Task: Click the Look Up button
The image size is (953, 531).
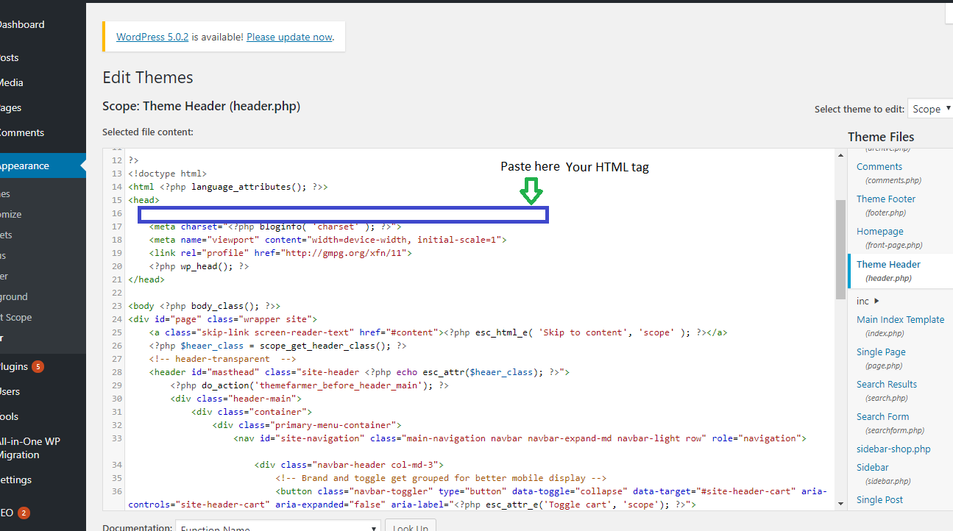Action: click(411, 526)
